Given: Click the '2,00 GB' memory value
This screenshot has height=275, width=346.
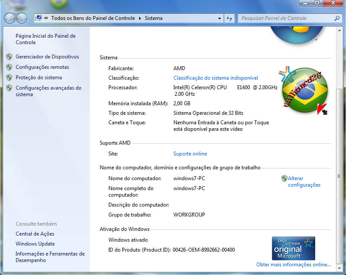Looking at the screenshot, I should pos(182,104).
